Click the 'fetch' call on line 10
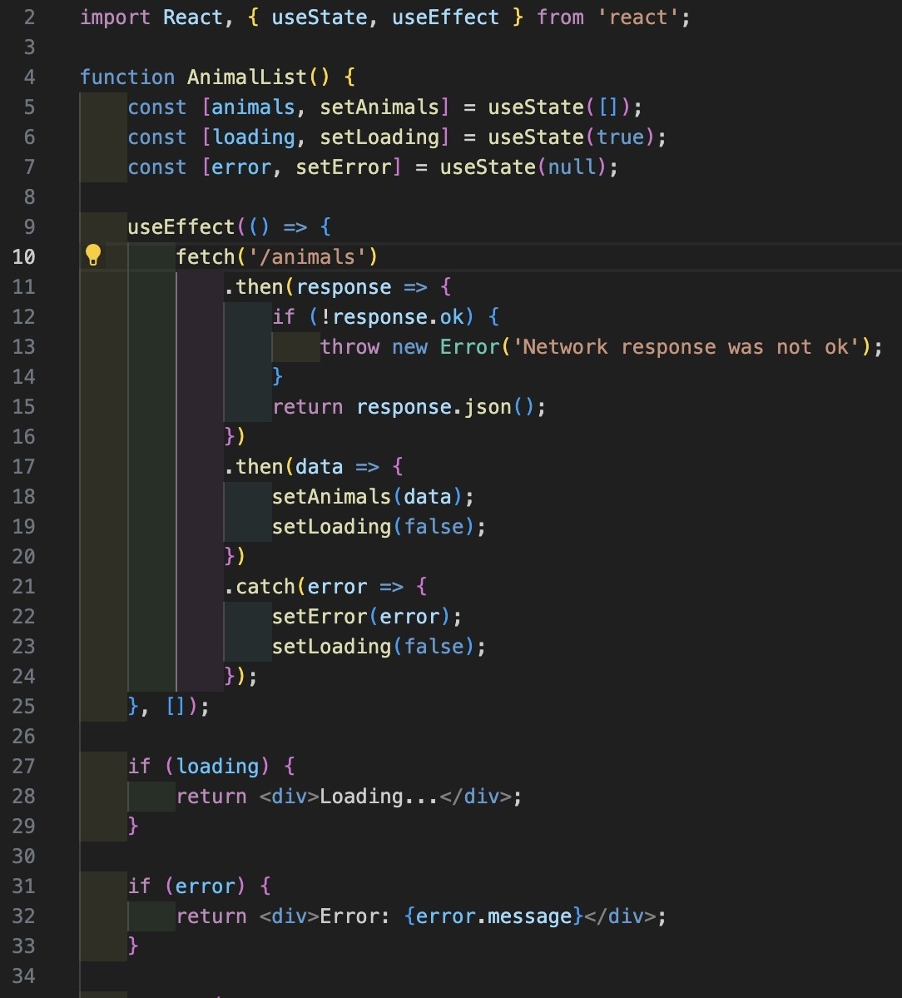This screenshot has height=998, width=902. 204,256
